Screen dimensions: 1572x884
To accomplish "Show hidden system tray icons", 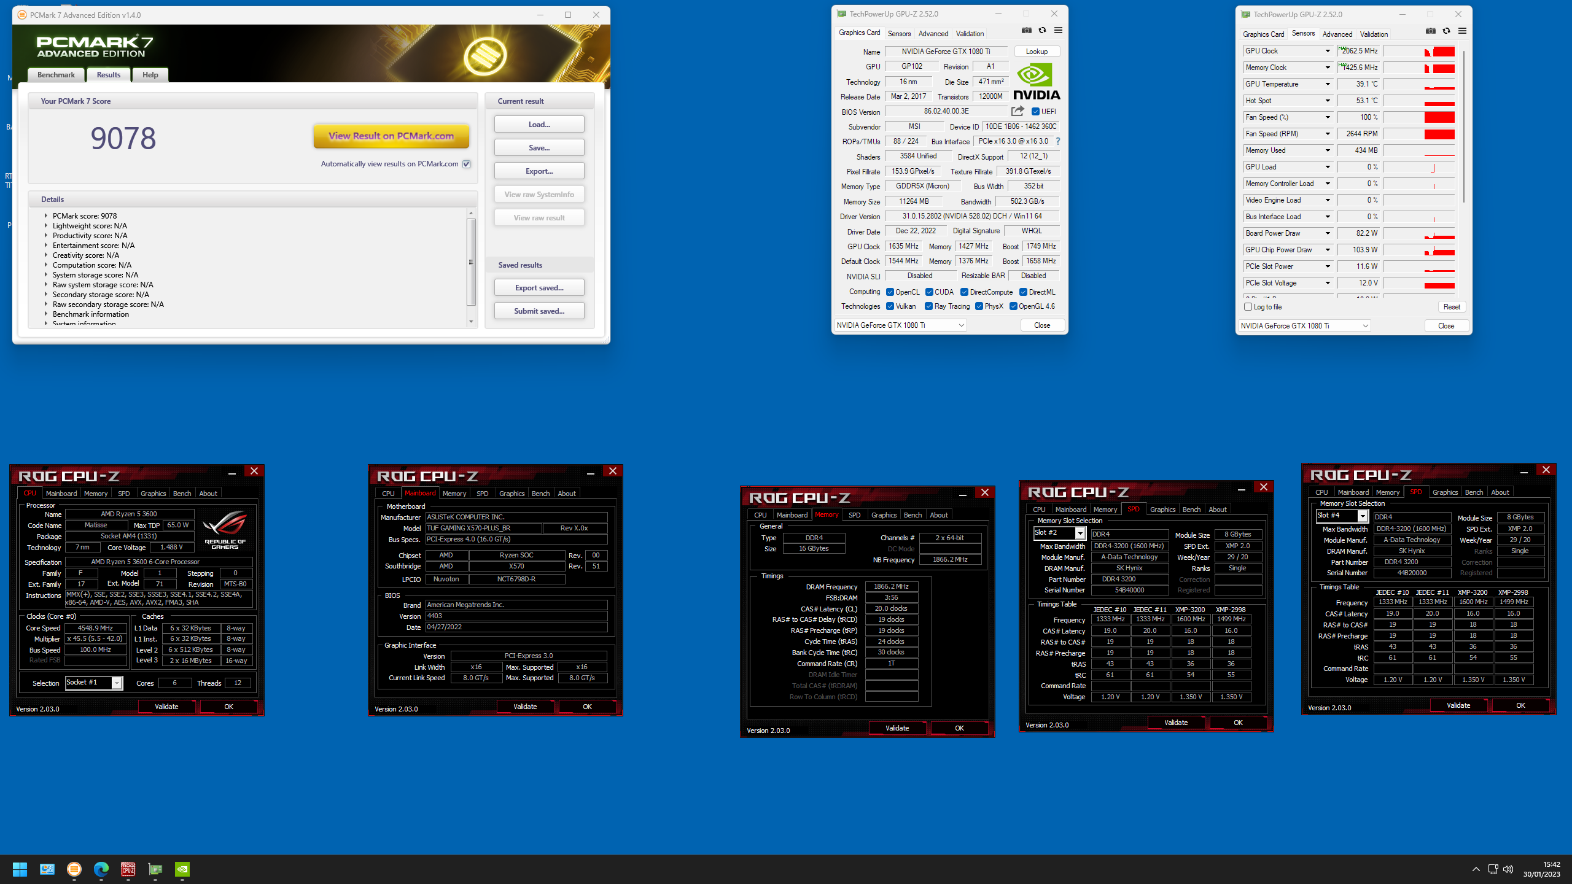I will pyautogui.click(x=1476, y=869).
